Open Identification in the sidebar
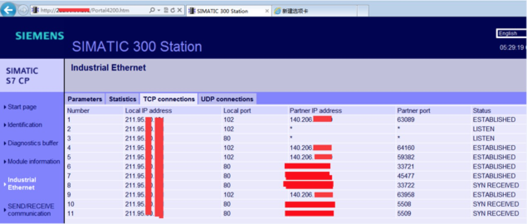The height and width of the screenshot is (224, 527). pos(25,125)
